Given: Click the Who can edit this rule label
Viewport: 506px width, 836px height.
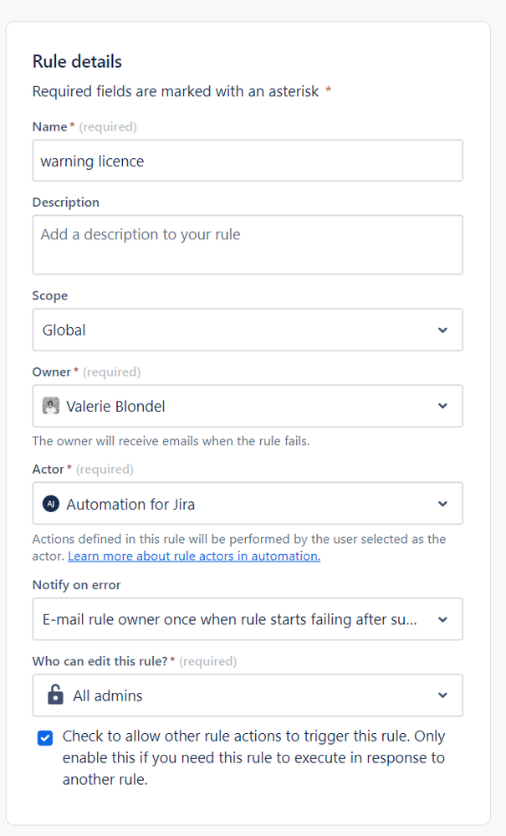Looking at the screenshot, I should pyautogui.click(x=100, y=661).
